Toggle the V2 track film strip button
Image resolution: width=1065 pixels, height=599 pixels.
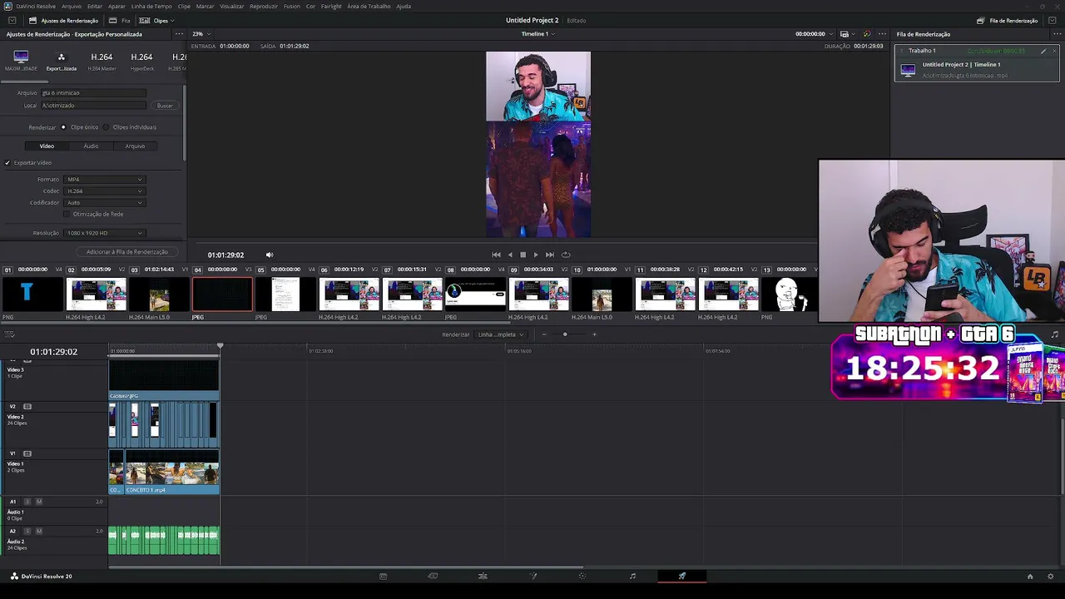[x=27, y=407]
